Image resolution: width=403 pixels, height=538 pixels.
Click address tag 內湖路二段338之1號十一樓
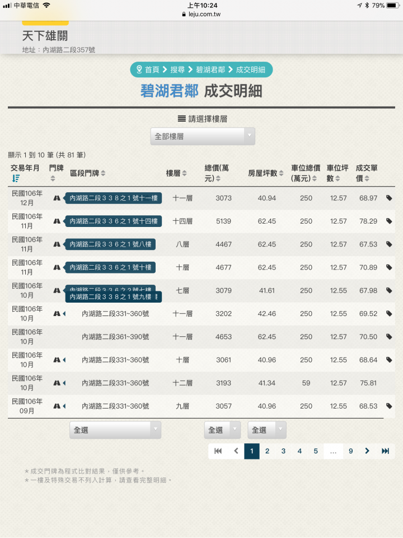pyautogui.click(x=114, y=198)
